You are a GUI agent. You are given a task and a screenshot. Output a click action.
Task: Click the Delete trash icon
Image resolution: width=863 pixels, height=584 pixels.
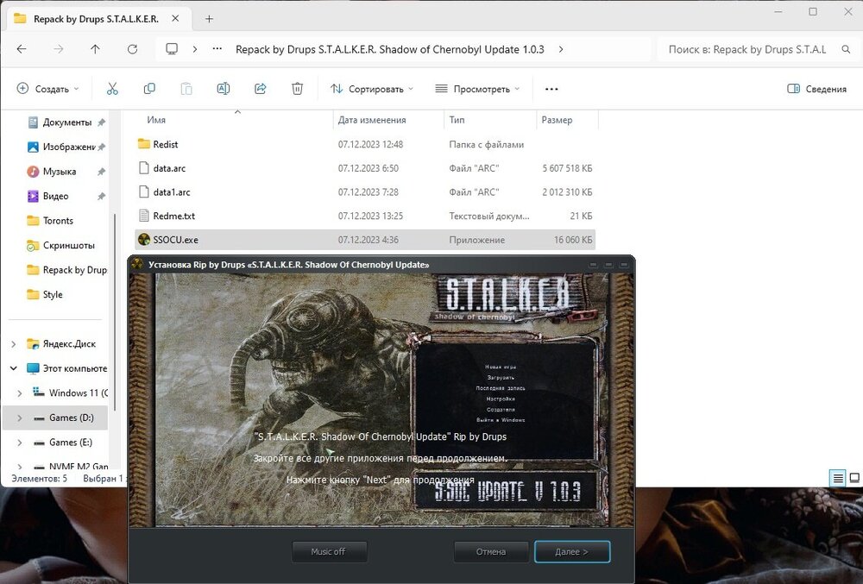tap(297, 89)
